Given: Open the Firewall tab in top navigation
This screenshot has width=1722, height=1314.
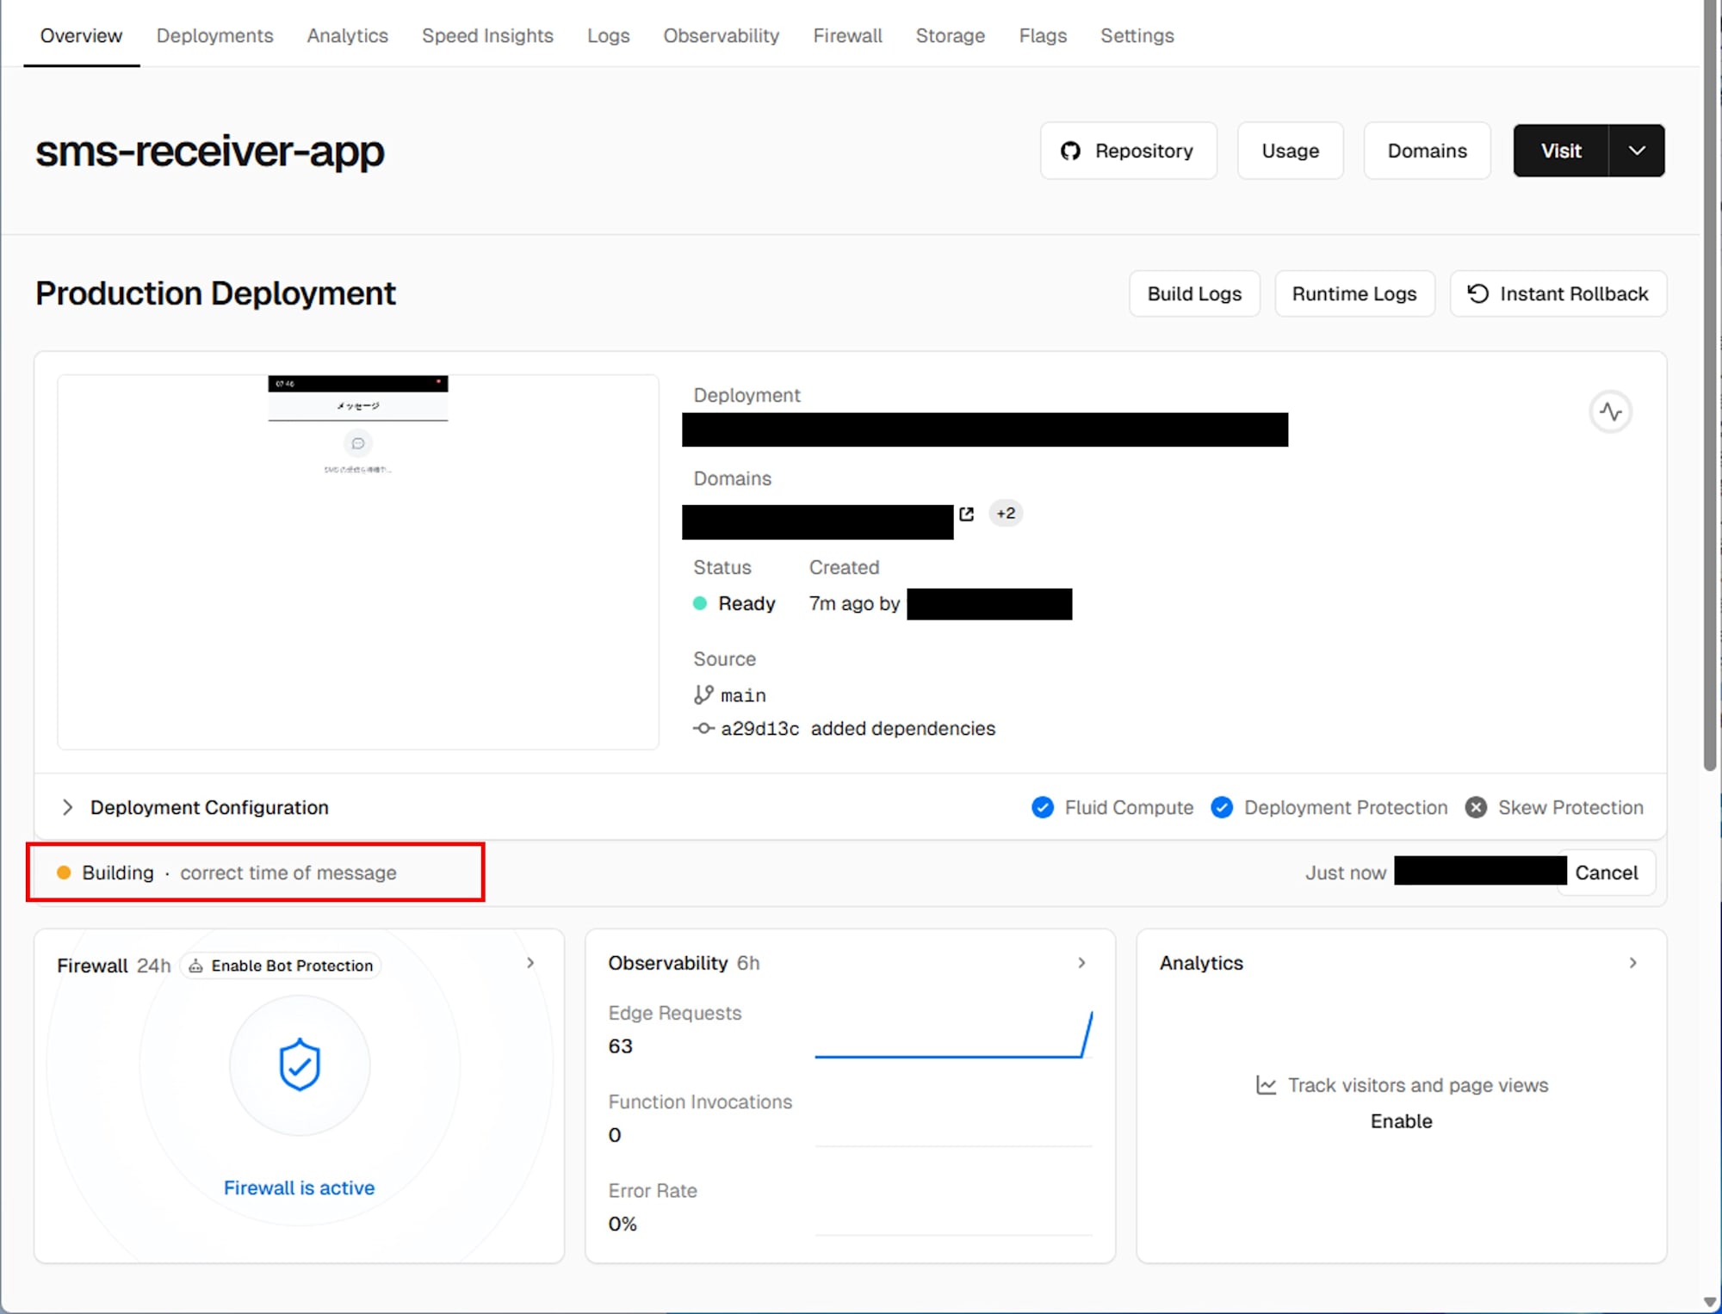Looking at the screenshot, I should (x=847, y=35).
